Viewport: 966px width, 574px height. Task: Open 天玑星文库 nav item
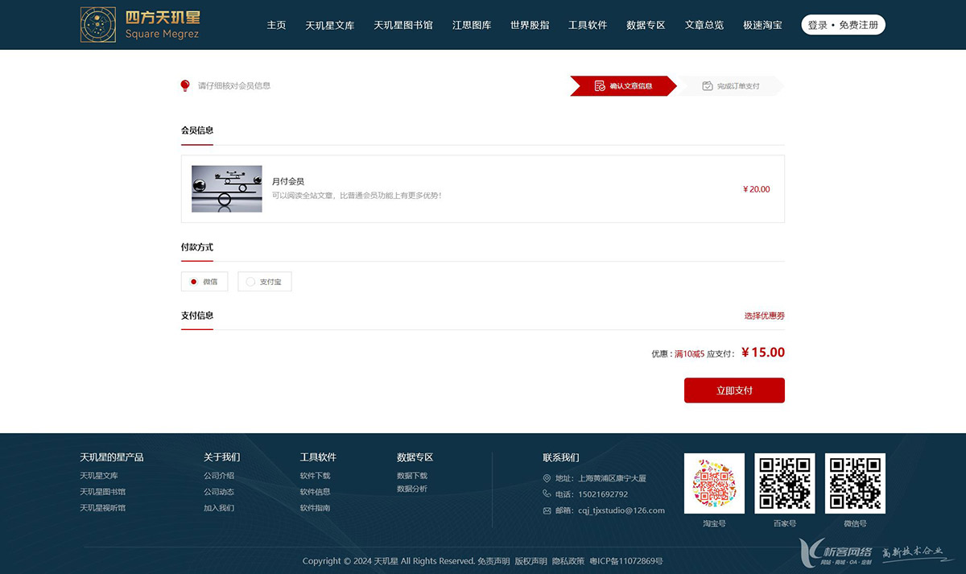[330, 25]
